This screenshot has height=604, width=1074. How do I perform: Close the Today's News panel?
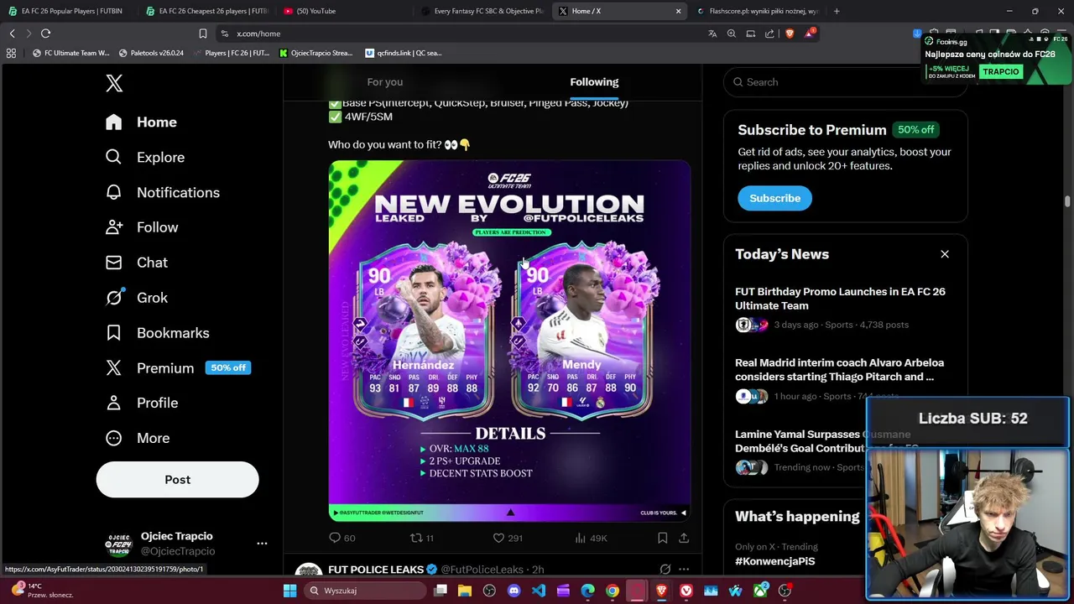click(945, 254)
